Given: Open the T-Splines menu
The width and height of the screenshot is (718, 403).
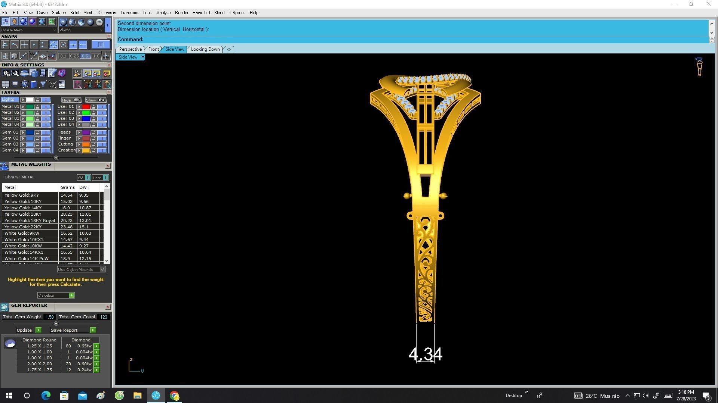Looking at the screenshot, I should coord(237,13).
